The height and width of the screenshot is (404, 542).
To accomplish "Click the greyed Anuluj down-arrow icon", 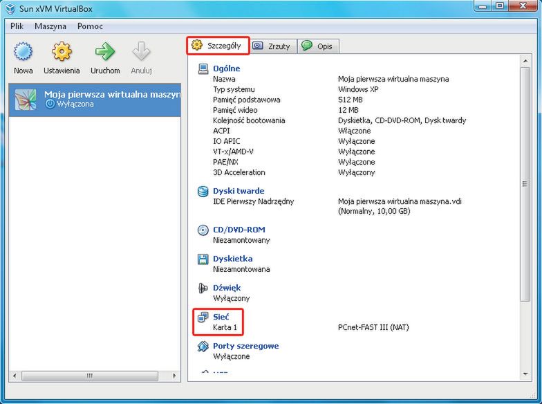I will tap(141, 51).
